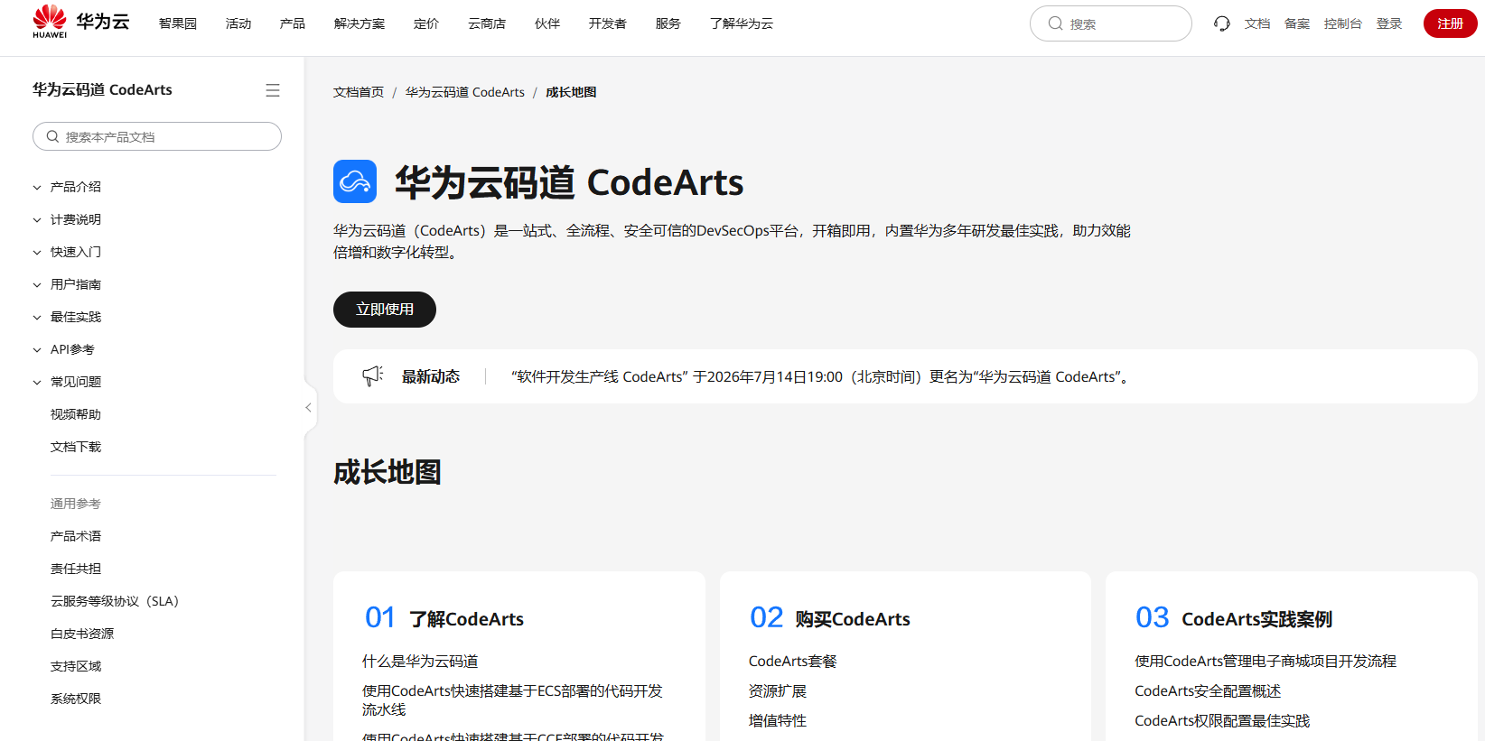1485x741 pixels.
Task: Click the 登录 link
Action: tap(1389, 23)
